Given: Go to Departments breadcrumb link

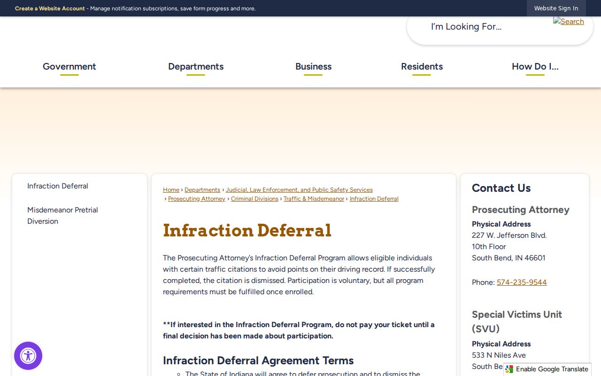Looking at the screenshot, I should click(x=202, y=190).
